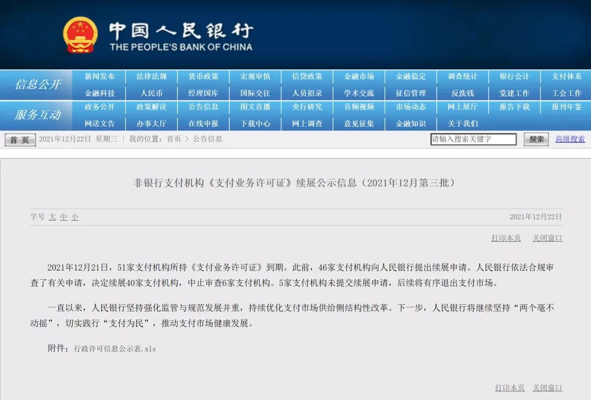Visit 意见征集 service link
Screen dimensions: 591x400
point(359,123)
